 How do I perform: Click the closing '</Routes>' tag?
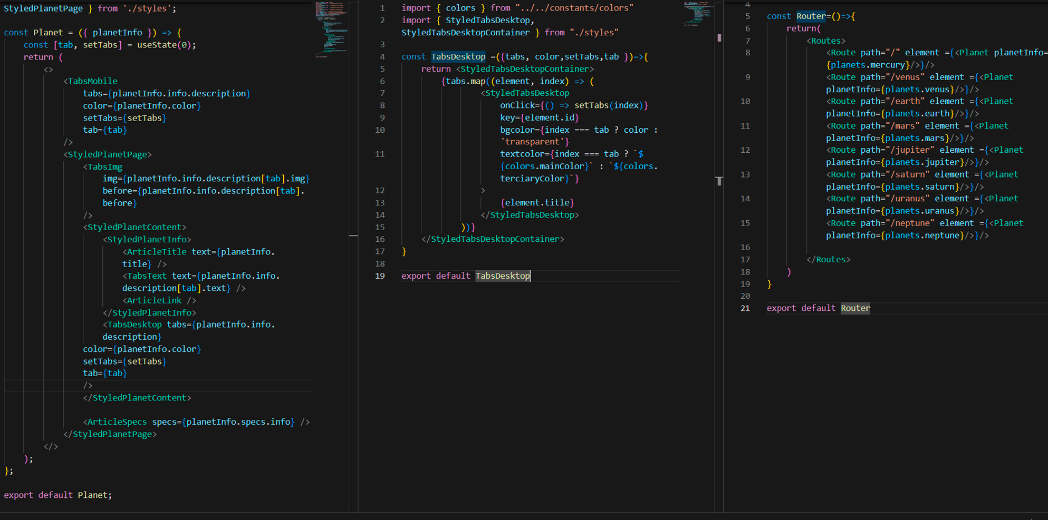pyautogui.click(x=829, y=259)
